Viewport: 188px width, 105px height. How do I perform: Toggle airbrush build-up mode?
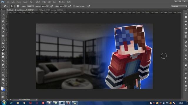click(70, 6)
